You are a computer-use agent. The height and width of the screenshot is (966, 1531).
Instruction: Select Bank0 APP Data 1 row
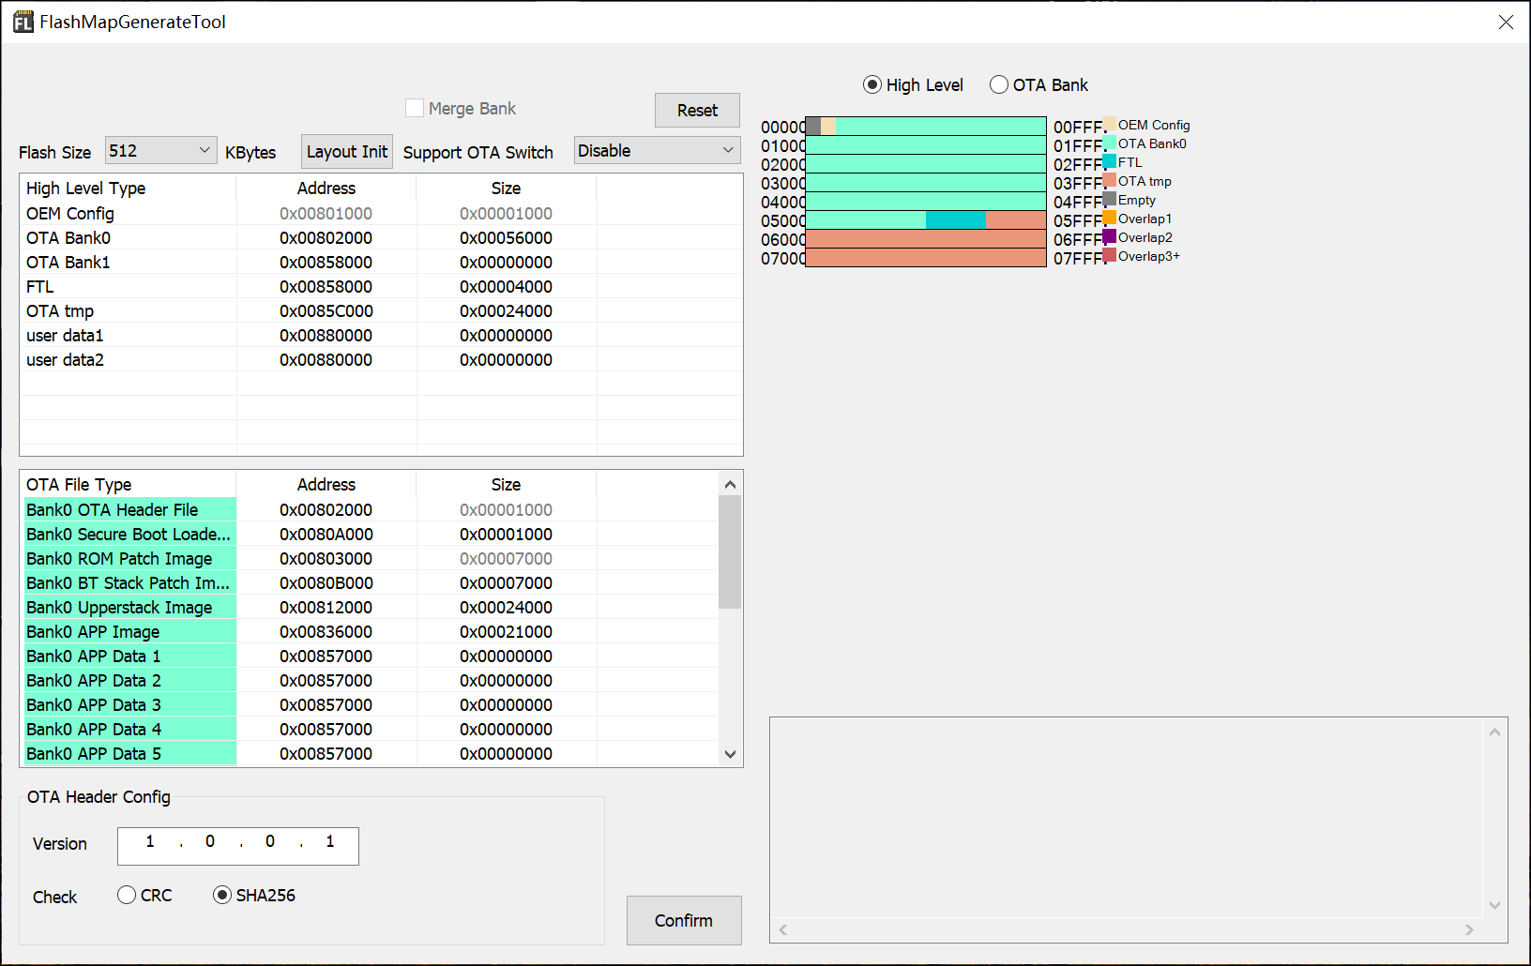pyautogui.click(x=370, y=657)
